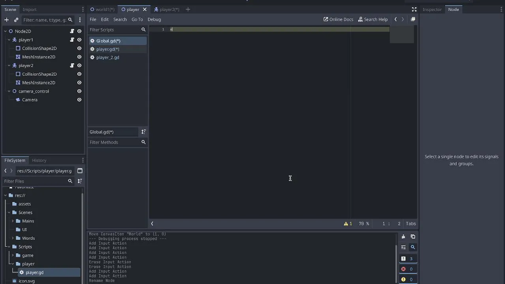Make the script editor floating
Image resolution: width=505 pixels, height=284 pixels.
[413, 19]
